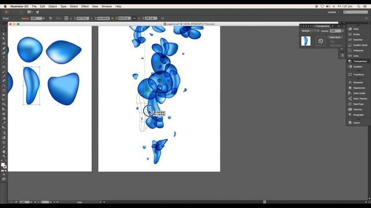The image size is (371, 208).
Task: Open the Character panel
Action: tap(357, 83)
